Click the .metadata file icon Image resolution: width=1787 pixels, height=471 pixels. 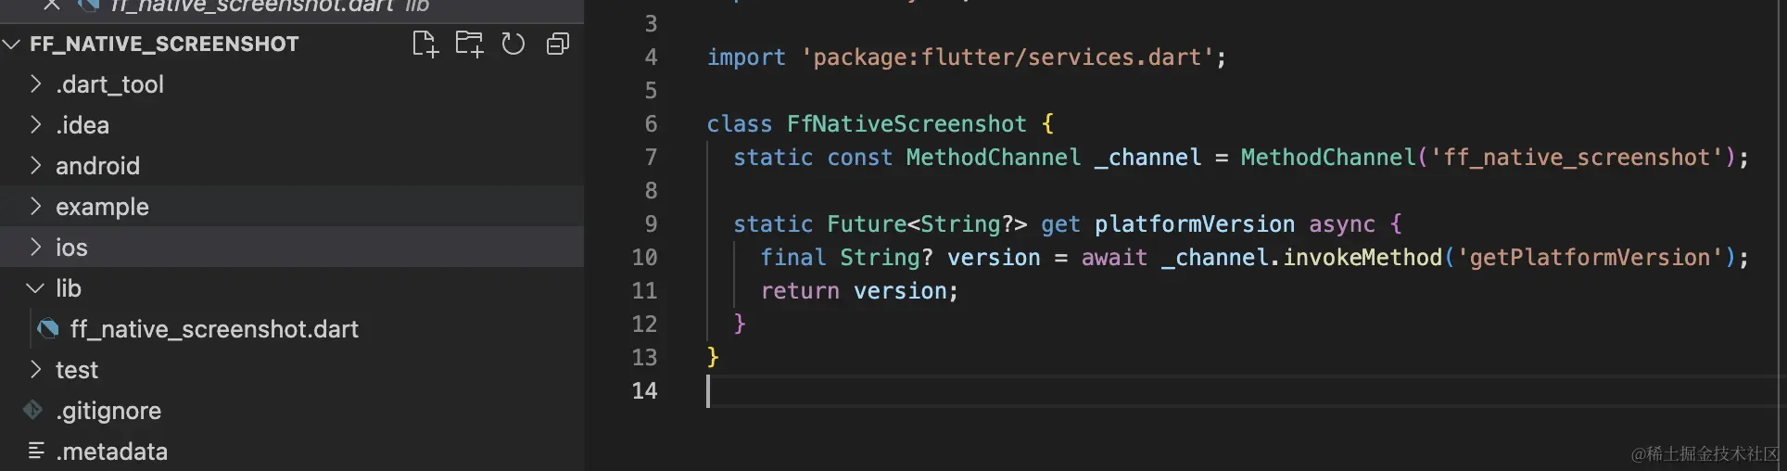(x=36, y=451)
